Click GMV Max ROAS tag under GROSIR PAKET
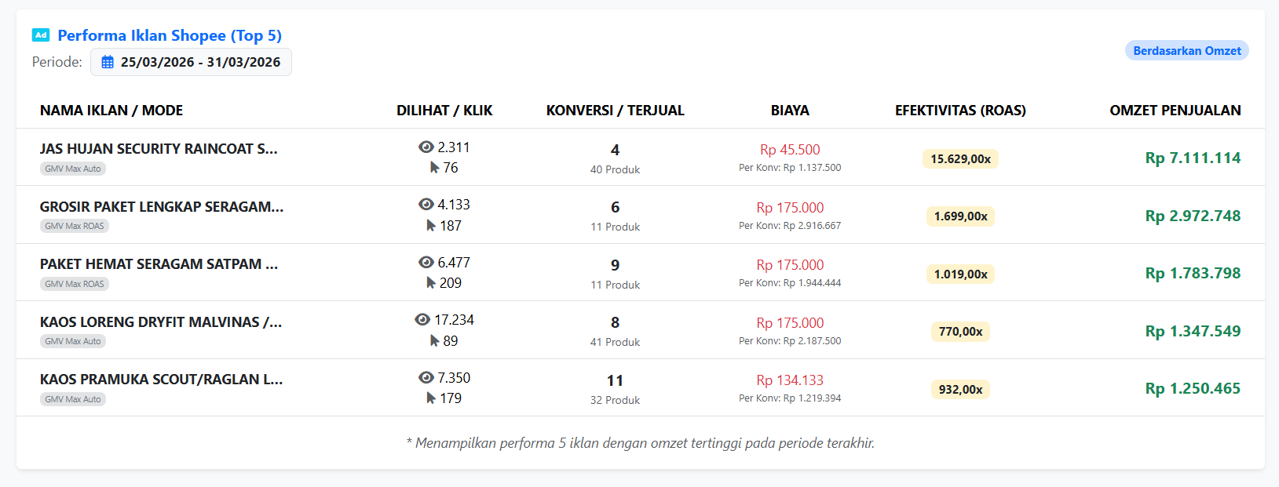The width and height of the screenshot is (1279, 487). [75, 226]
